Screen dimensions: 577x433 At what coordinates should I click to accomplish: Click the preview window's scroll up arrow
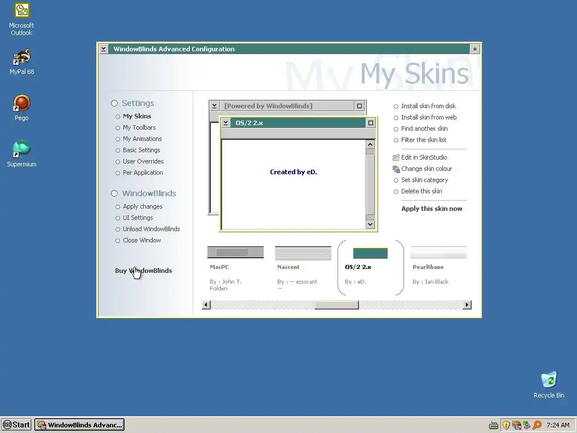tap(370, 144)
